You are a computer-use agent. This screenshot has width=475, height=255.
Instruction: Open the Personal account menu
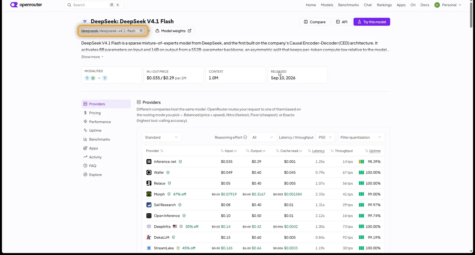point(448,5)
